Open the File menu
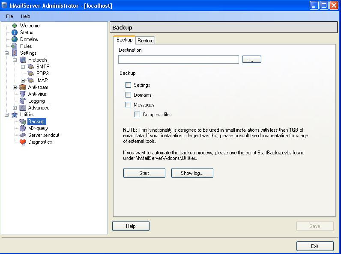This screenshot has height=254, width=341. tap(9, 16)
